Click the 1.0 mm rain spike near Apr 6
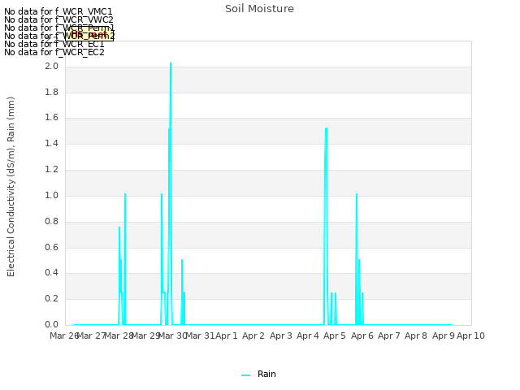The image size is (520, 390). (357, 194)
